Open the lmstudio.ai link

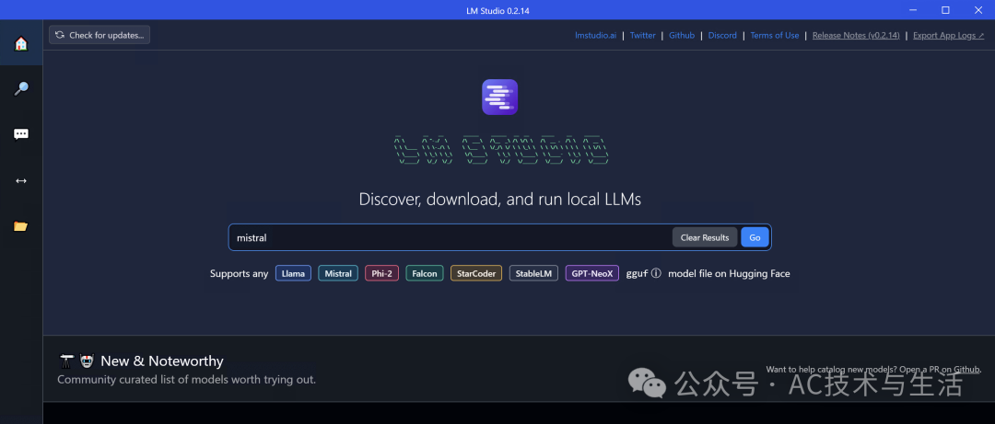[596, 36]
